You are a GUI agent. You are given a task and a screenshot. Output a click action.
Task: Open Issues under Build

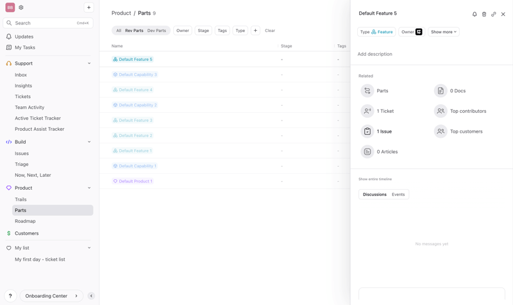22,153
